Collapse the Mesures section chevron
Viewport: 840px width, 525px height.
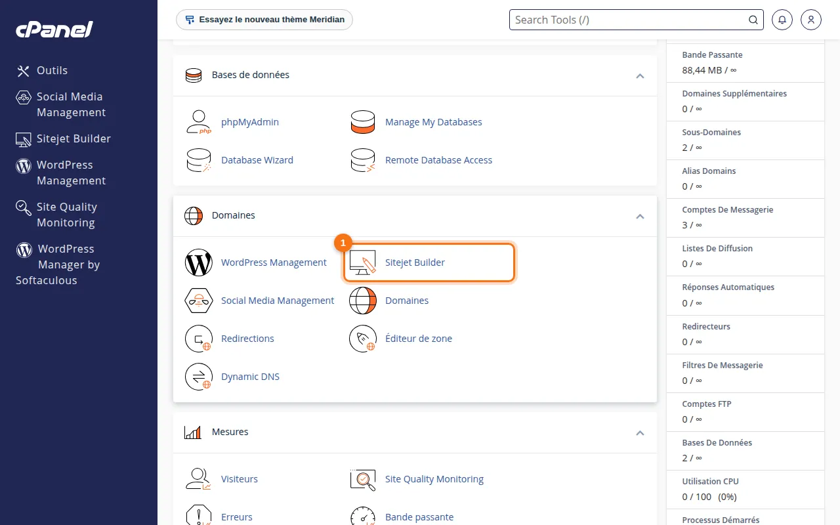pyautogui.click(x=640, y=433)
